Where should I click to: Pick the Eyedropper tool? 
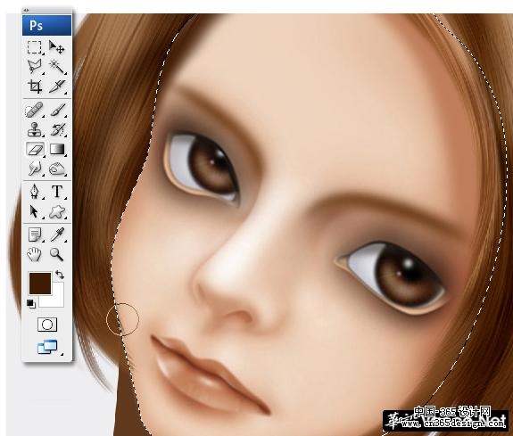click(x=57, y=234)
